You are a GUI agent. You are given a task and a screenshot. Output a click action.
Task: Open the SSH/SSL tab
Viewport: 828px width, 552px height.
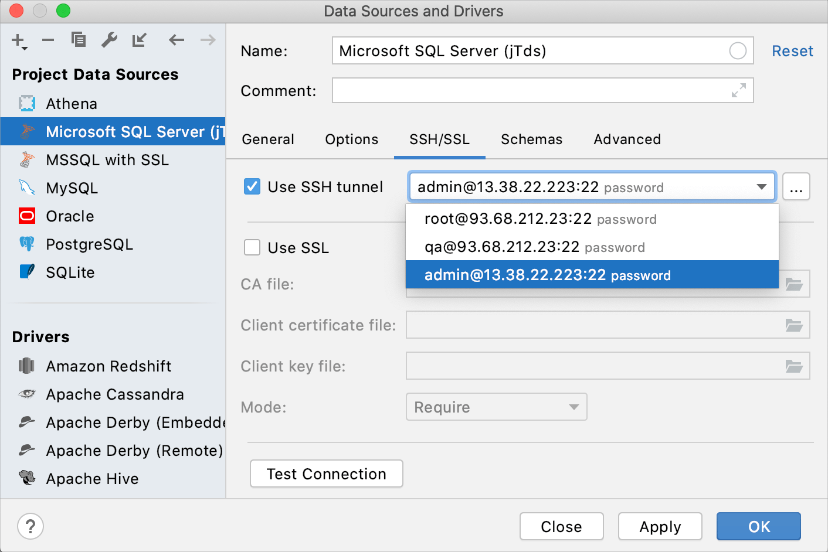pos(440,139)
